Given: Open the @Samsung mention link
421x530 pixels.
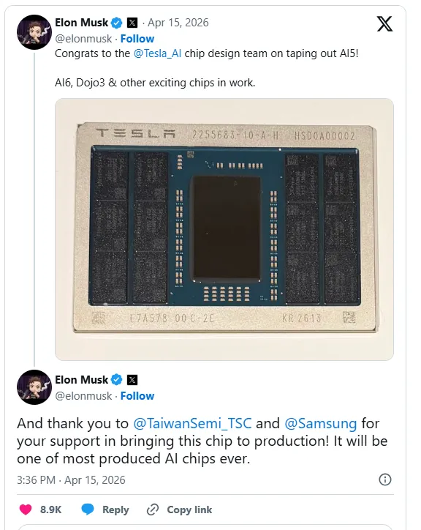Looking at the screenshot, I should coord(321,423).
